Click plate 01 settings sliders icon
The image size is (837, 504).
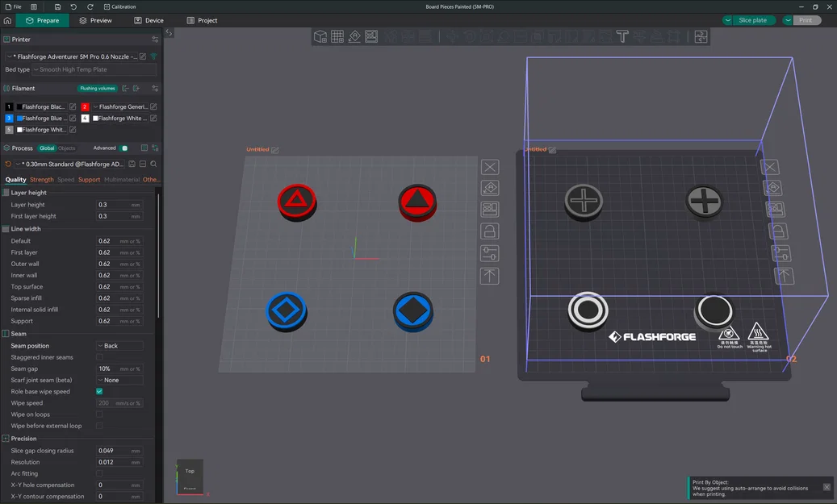coord(490,253)
